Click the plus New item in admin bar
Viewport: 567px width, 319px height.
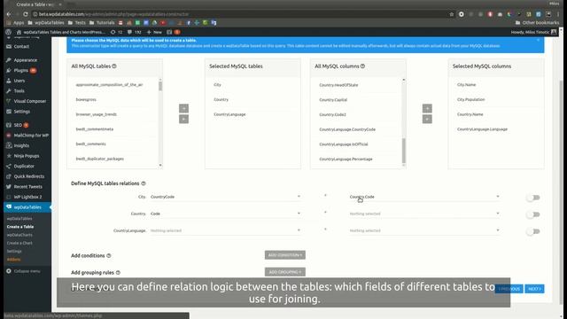pyautogui.click(x=154, y=32)
